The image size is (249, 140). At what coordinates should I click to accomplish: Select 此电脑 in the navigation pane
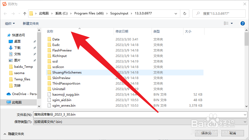click(x=17, y=102)
